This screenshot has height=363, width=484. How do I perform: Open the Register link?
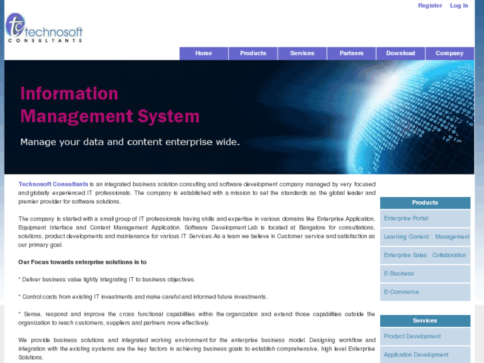click(x=430, y=5)
